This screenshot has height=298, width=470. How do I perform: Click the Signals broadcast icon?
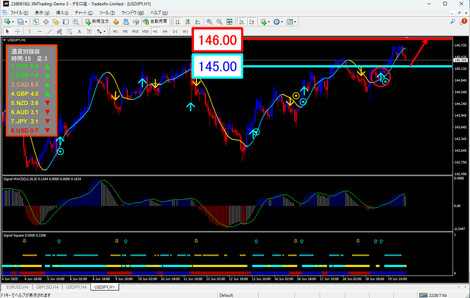(136, 22)
